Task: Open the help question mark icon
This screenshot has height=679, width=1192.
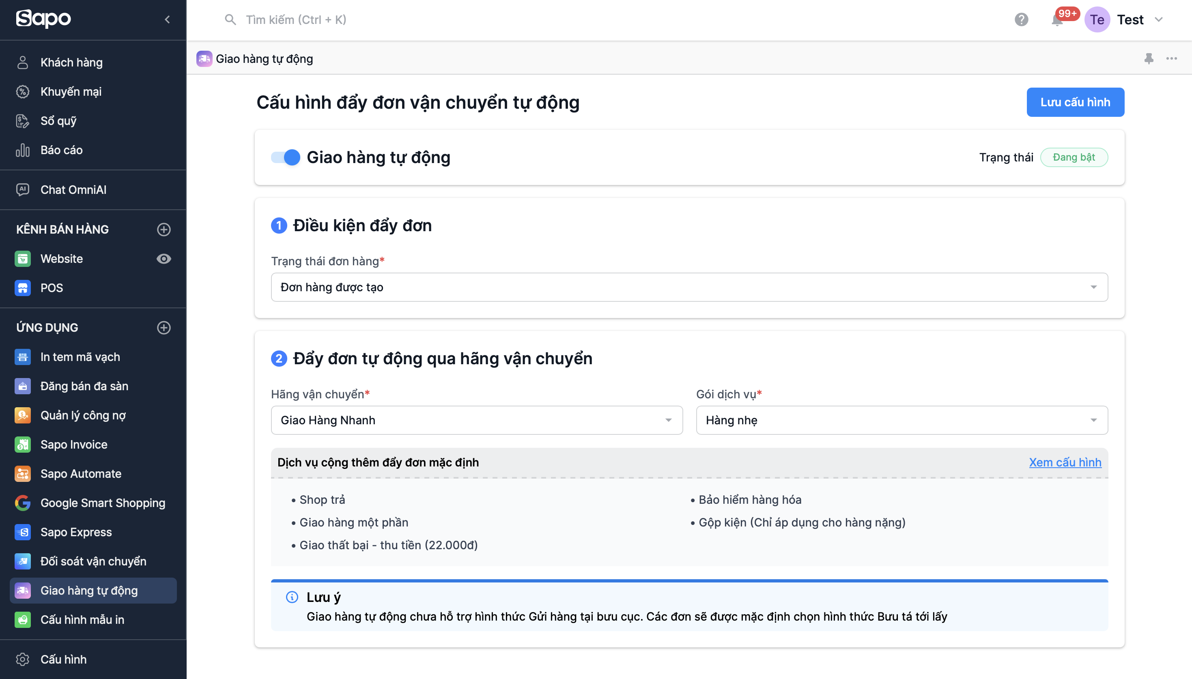Action: pyautogui.click(x=1021, y=19)
